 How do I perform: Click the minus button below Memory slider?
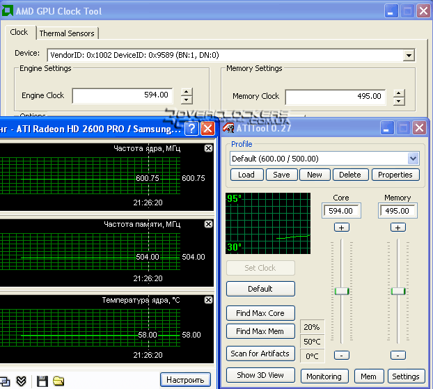[398, 356]
